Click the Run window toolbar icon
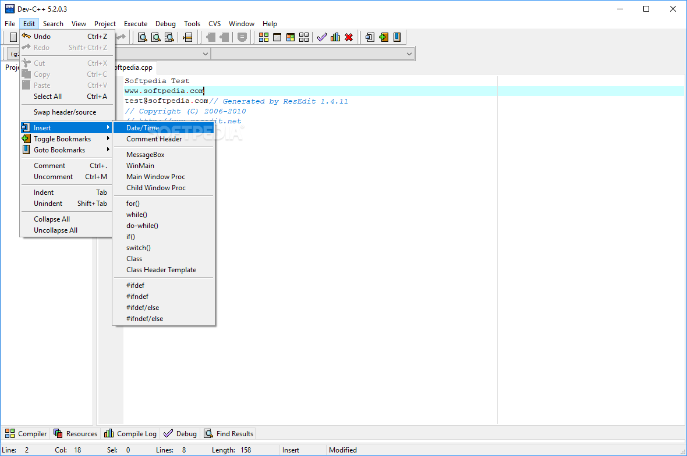This screenshot has width=687, height=456. click(277, 37)
